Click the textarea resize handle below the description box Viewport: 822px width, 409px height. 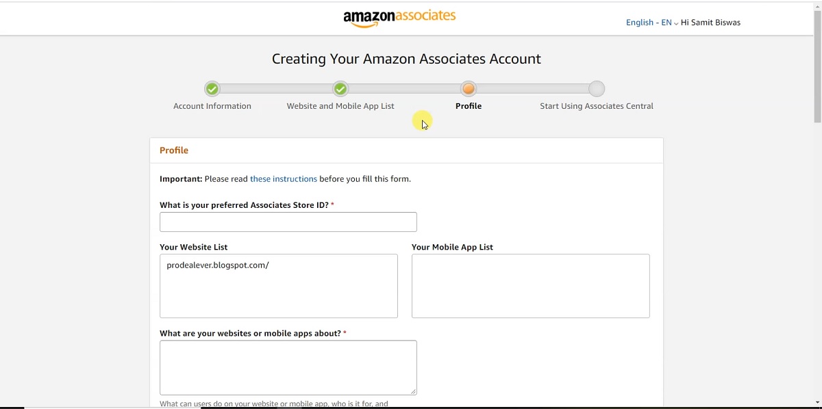(413, 391)
